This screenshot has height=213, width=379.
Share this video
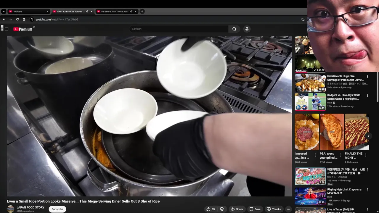point(237,209)
